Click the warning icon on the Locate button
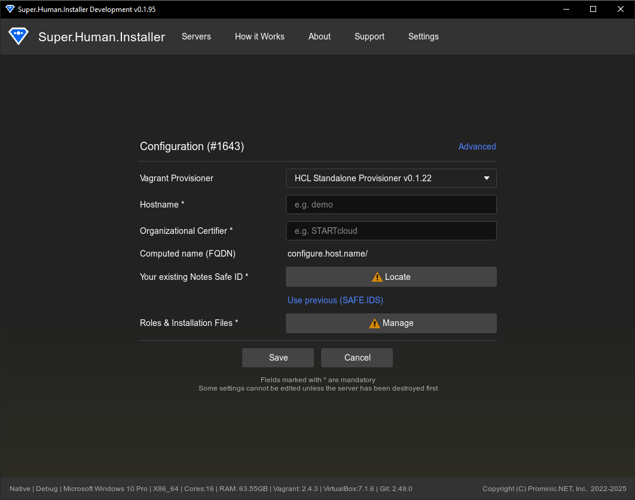635x500 pixels. click(377, 276)
